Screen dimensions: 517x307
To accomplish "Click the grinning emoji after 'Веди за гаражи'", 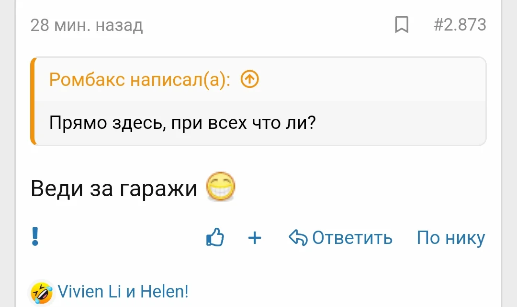I will point(221,187).
